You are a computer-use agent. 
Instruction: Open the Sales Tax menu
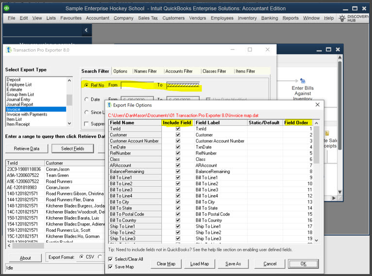pyautogui.click(x=148, y=18)
